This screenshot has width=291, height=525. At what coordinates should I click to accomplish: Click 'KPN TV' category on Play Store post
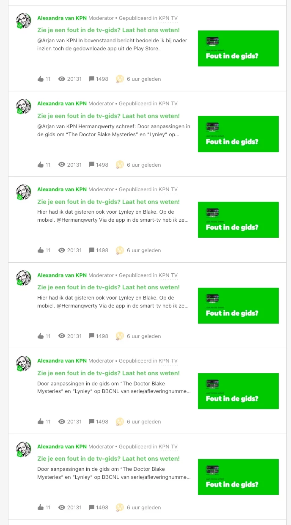pos(168,18)
